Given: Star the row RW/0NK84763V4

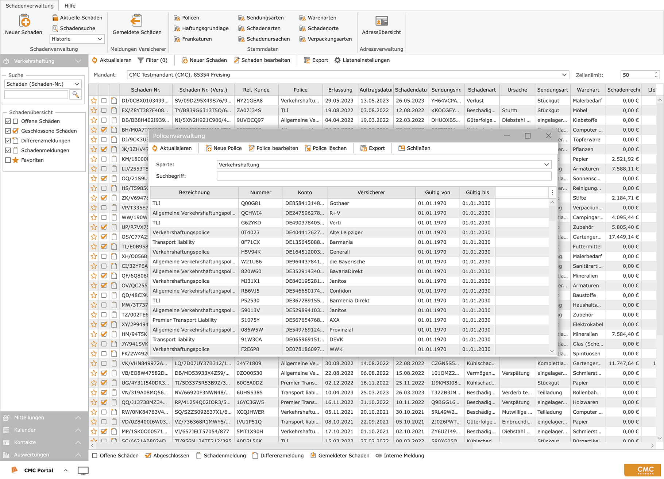Looking at the screenshot, I should (x=94, y=412).
